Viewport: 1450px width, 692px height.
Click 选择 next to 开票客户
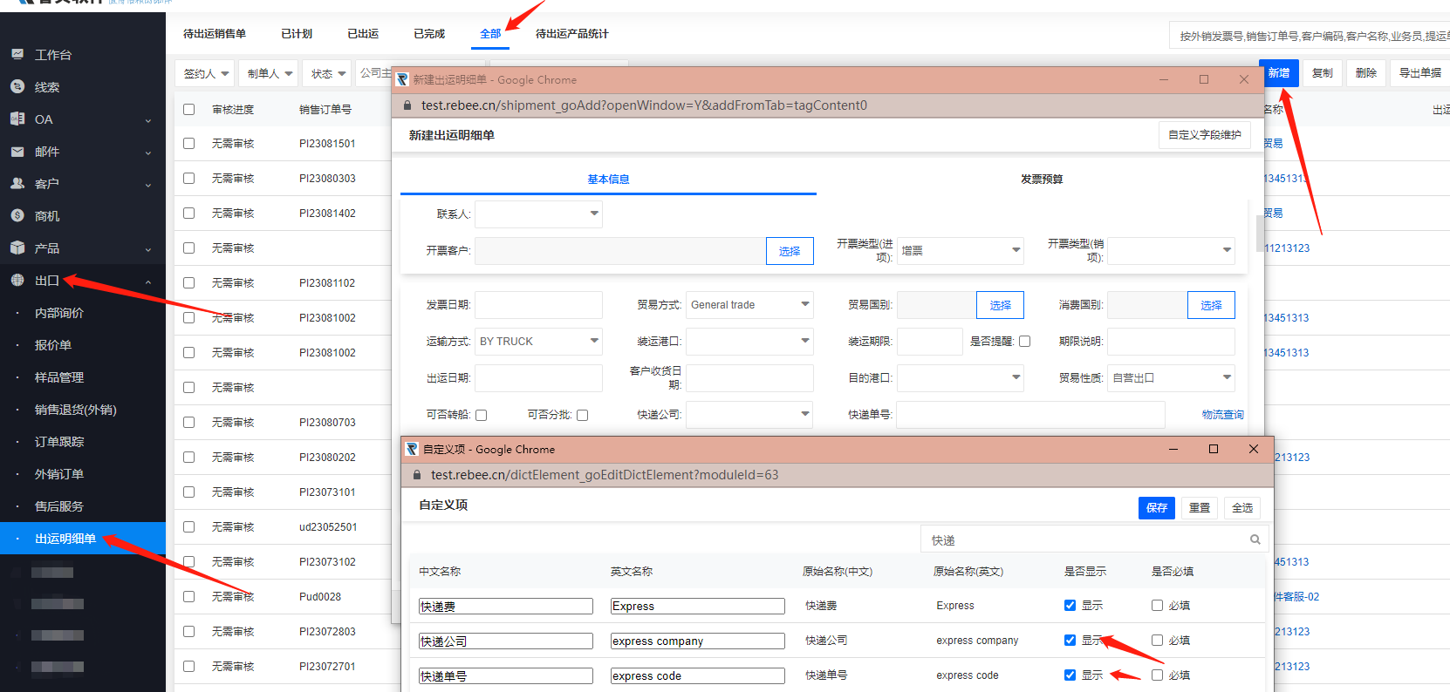pyautogui.click(x=790, y=251)
